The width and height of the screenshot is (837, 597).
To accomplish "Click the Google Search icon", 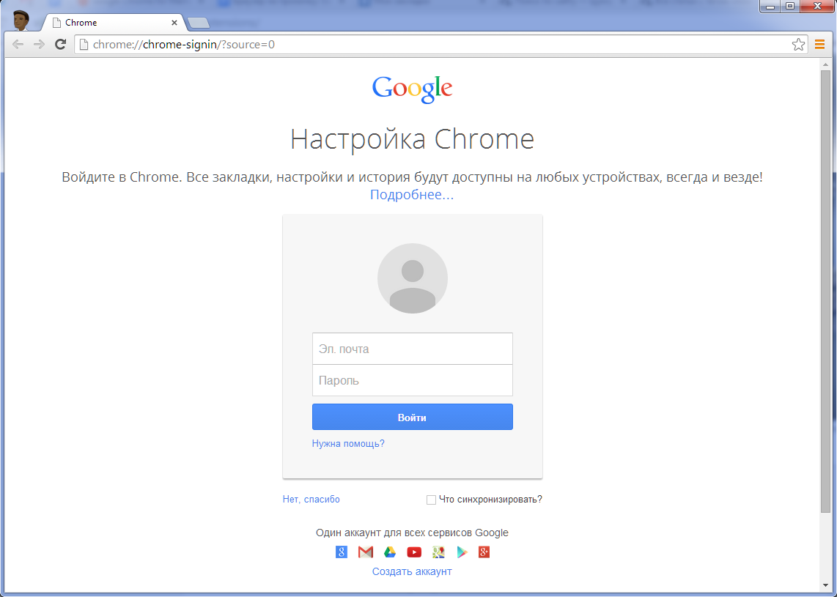I will 341,552.
